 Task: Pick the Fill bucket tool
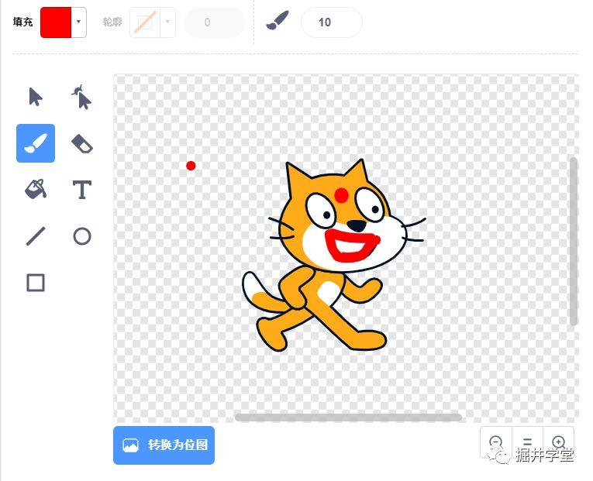[x=36, y=189]
